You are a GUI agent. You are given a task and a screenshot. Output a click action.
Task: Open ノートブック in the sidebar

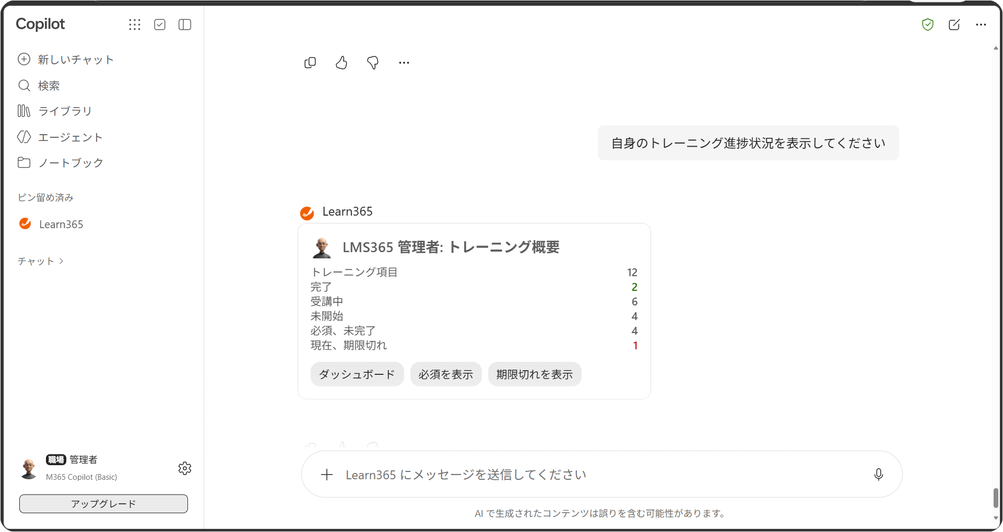tap(61, 163)
